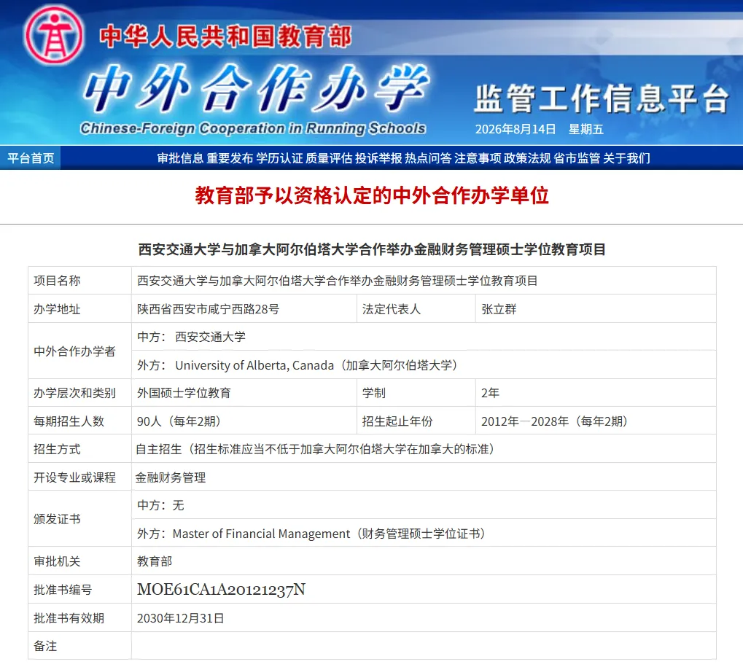Click the value 金融财务管理
This screenshot has width=743, height=667.
[x=171, y=477]
